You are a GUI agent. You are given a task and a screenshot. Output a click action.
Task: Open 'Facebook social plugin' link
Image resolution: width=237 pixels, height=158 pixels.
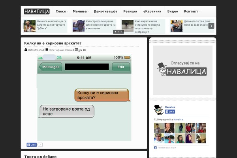coord(167,148)
